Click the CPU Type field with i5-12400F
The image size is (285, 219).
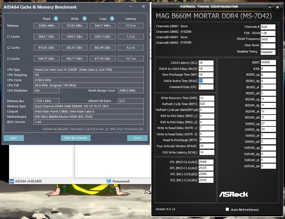pos(88,70)
